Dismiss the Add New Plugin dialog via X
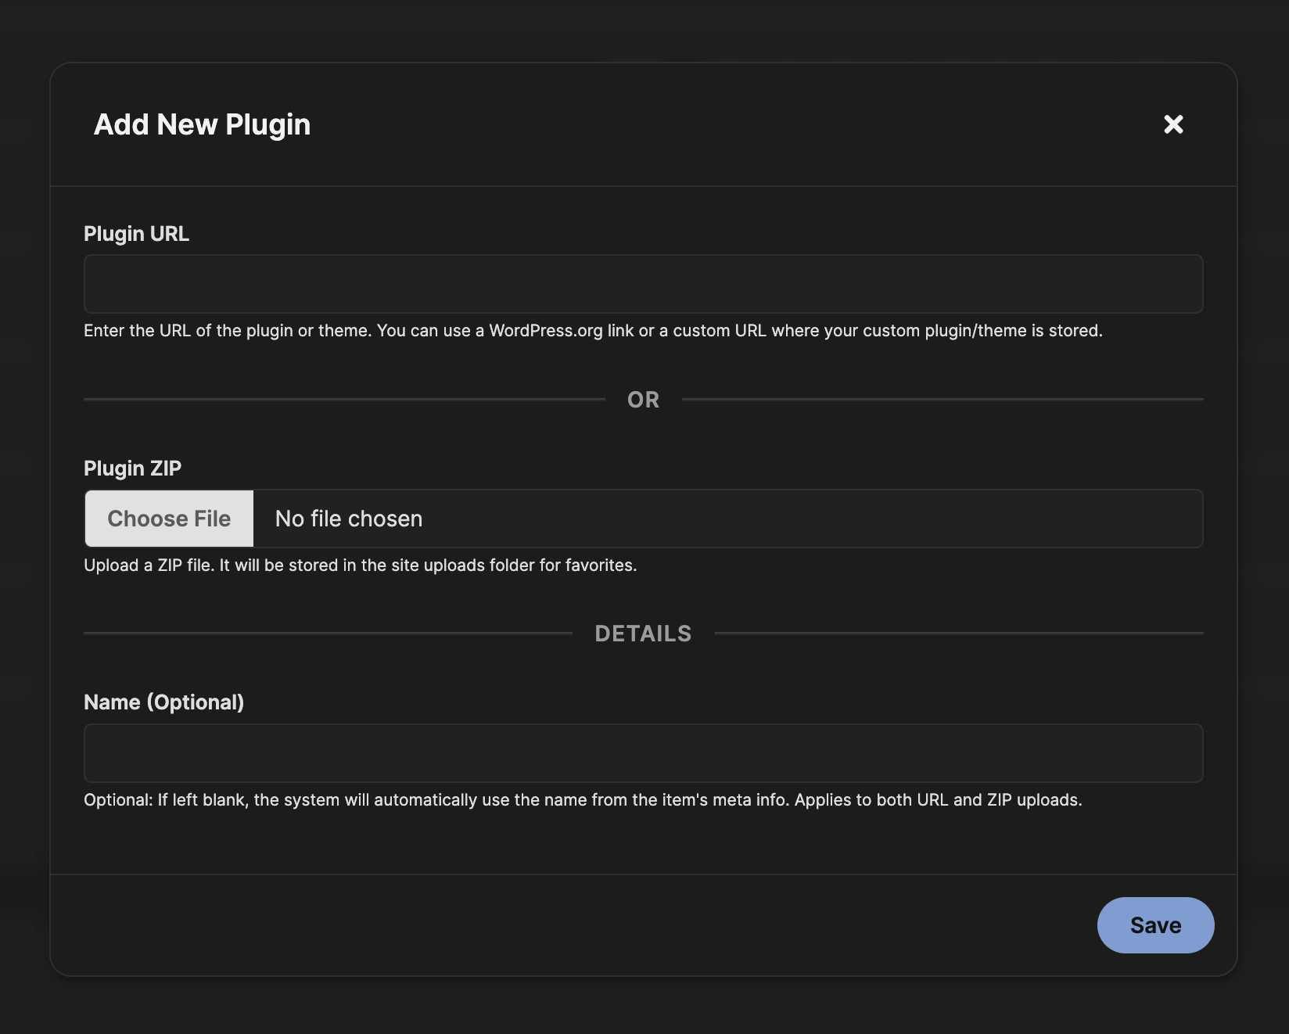The height and width of the screenshot is (1034, 1289). (1174, 124)
